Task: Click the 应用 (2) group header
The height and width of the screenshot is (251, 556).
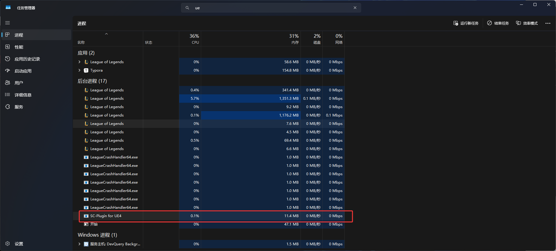Action: tap(86, 53)
